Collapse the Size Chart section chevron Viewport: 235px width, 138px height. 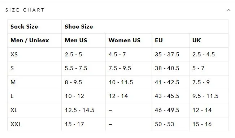coord(229,10)
